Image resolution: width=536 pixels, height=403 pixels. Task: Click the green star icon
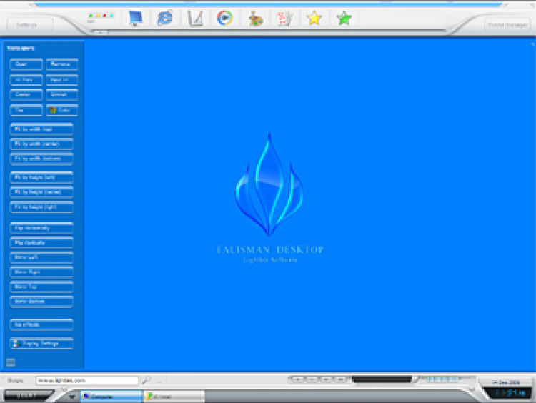[344, 18]
